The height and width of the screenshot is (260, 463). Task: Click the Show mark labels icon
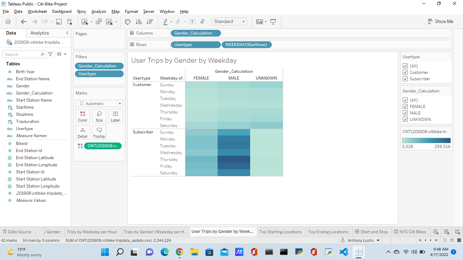pos(192,22)
